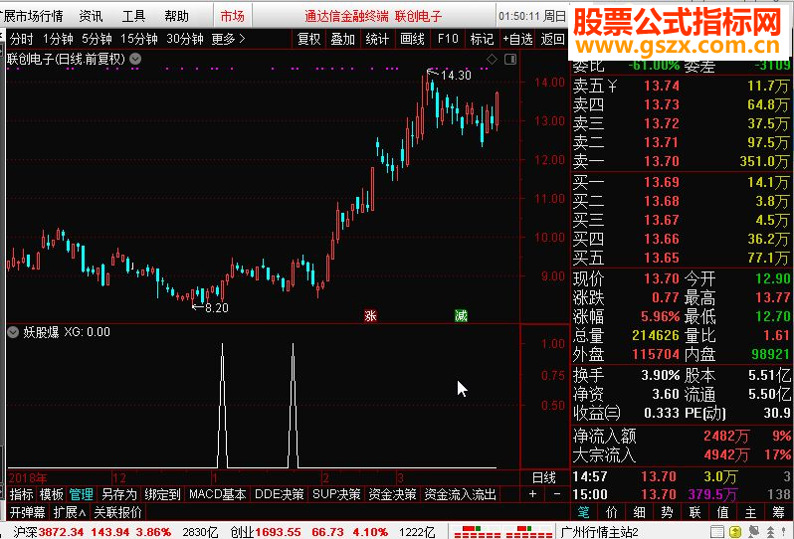Select the DDE决策 indicator tab

pyautogui.click(x=279, y=494)
